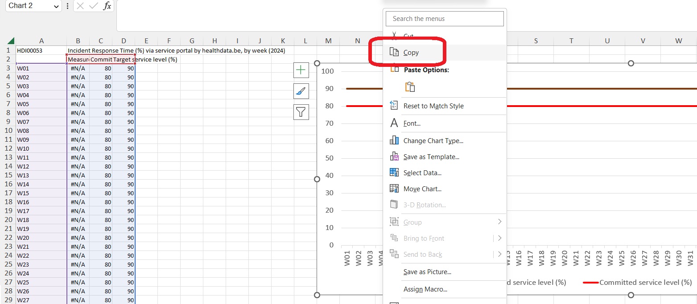Click the Paste option clipboard icon
697x304 pixels.
[410, 87]
